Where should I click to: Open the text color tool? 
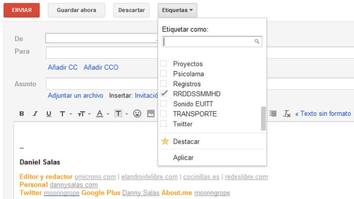pos(100,113)
